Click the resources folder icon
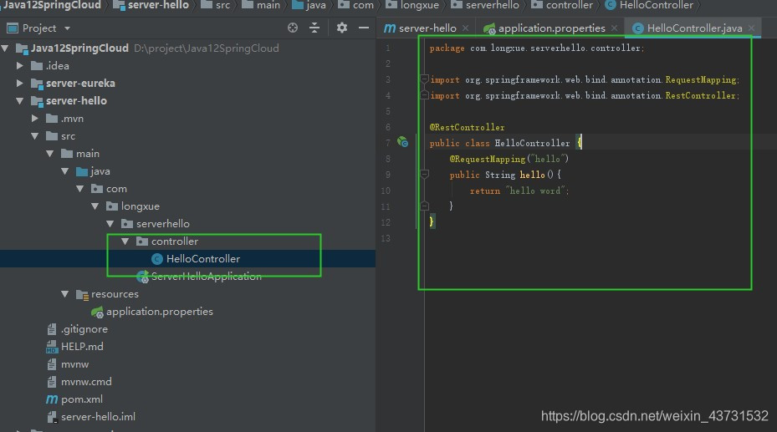 82,294
